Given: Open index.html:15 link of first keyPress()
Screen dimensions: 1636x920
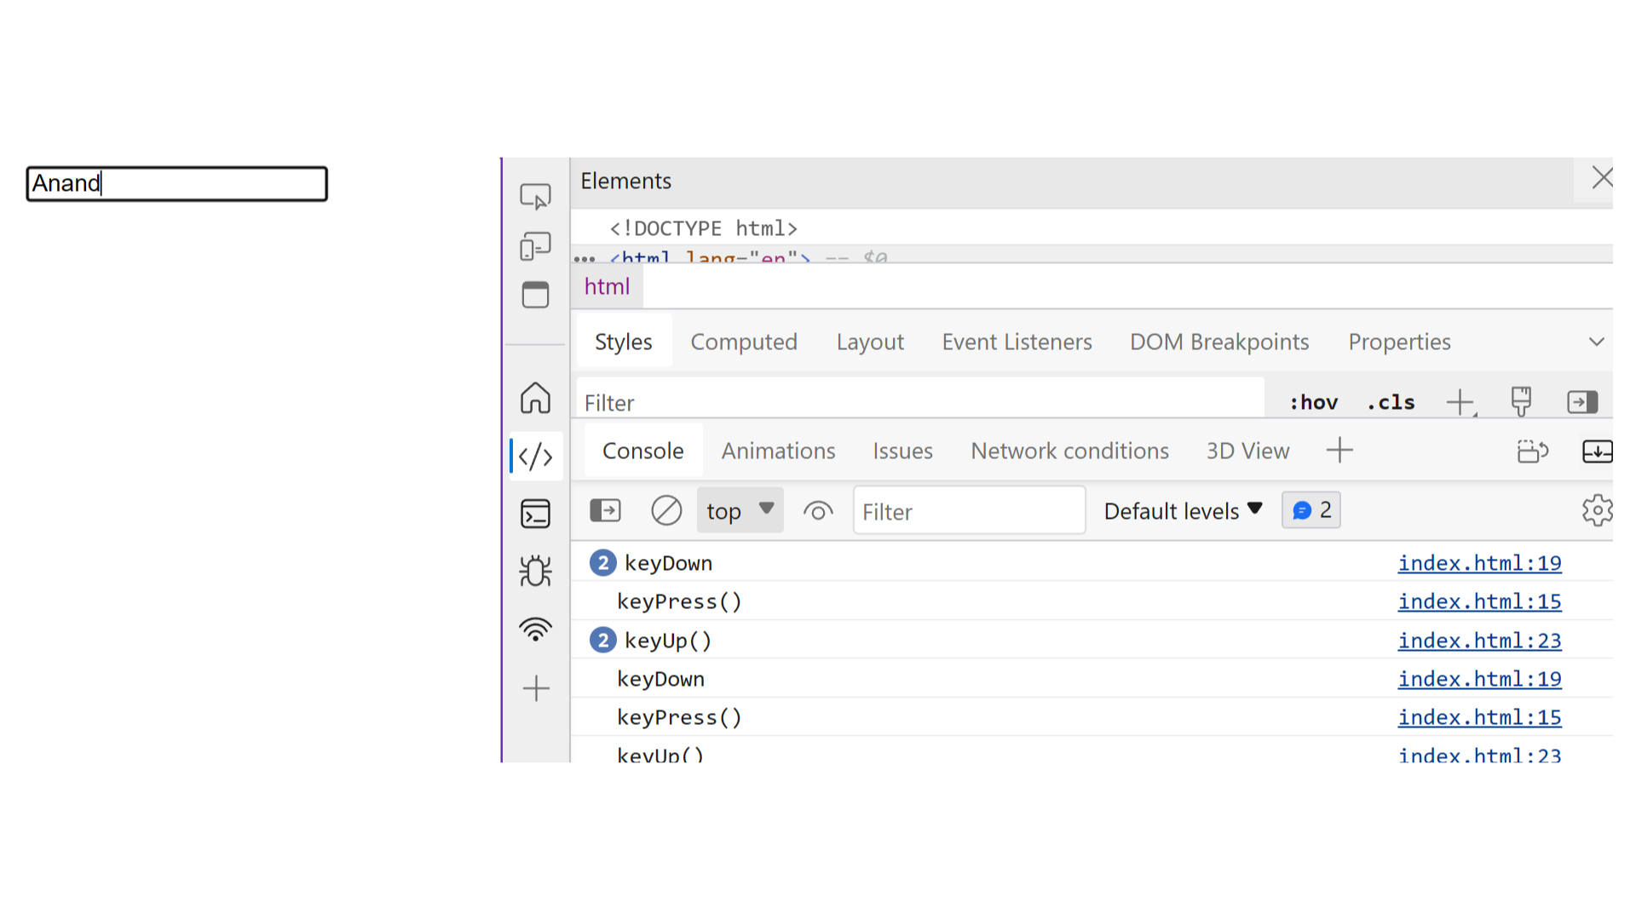Looking at the screenshot, I should 1479,601.
